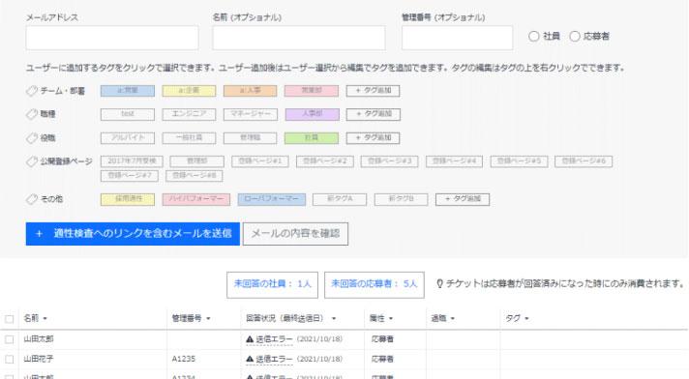Click the メールアドレス input field
689x379 pixels.
(112, 38)
